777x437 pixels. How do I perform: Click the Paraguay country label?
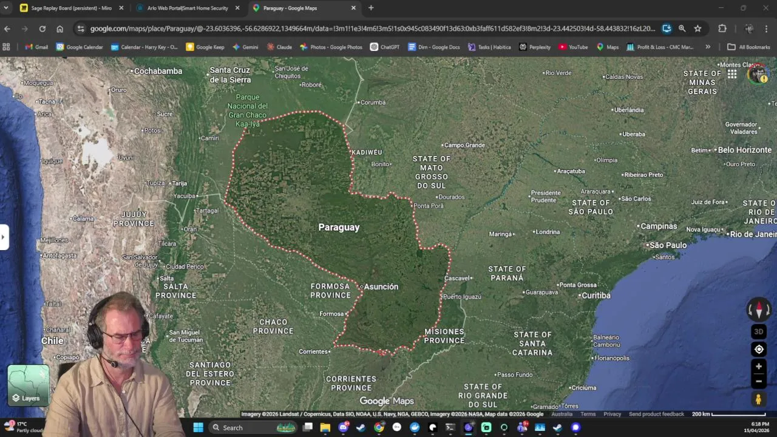339,227
